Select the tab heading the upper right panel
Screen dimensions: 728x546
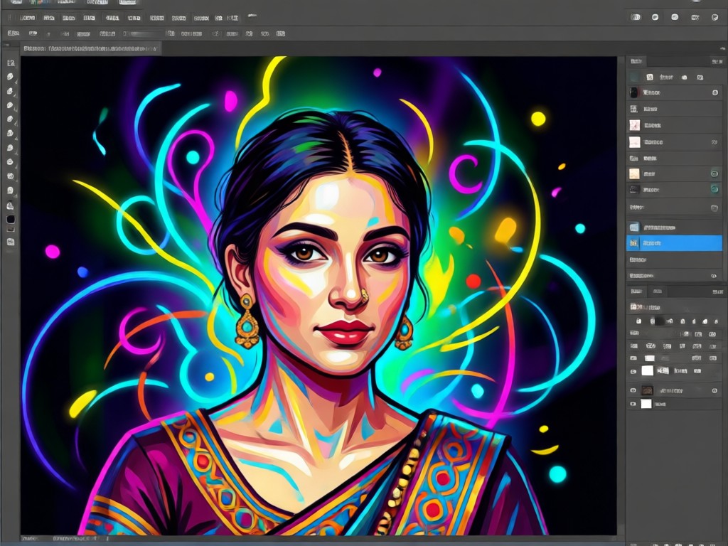pyautogui.click(x=636, y=61)
